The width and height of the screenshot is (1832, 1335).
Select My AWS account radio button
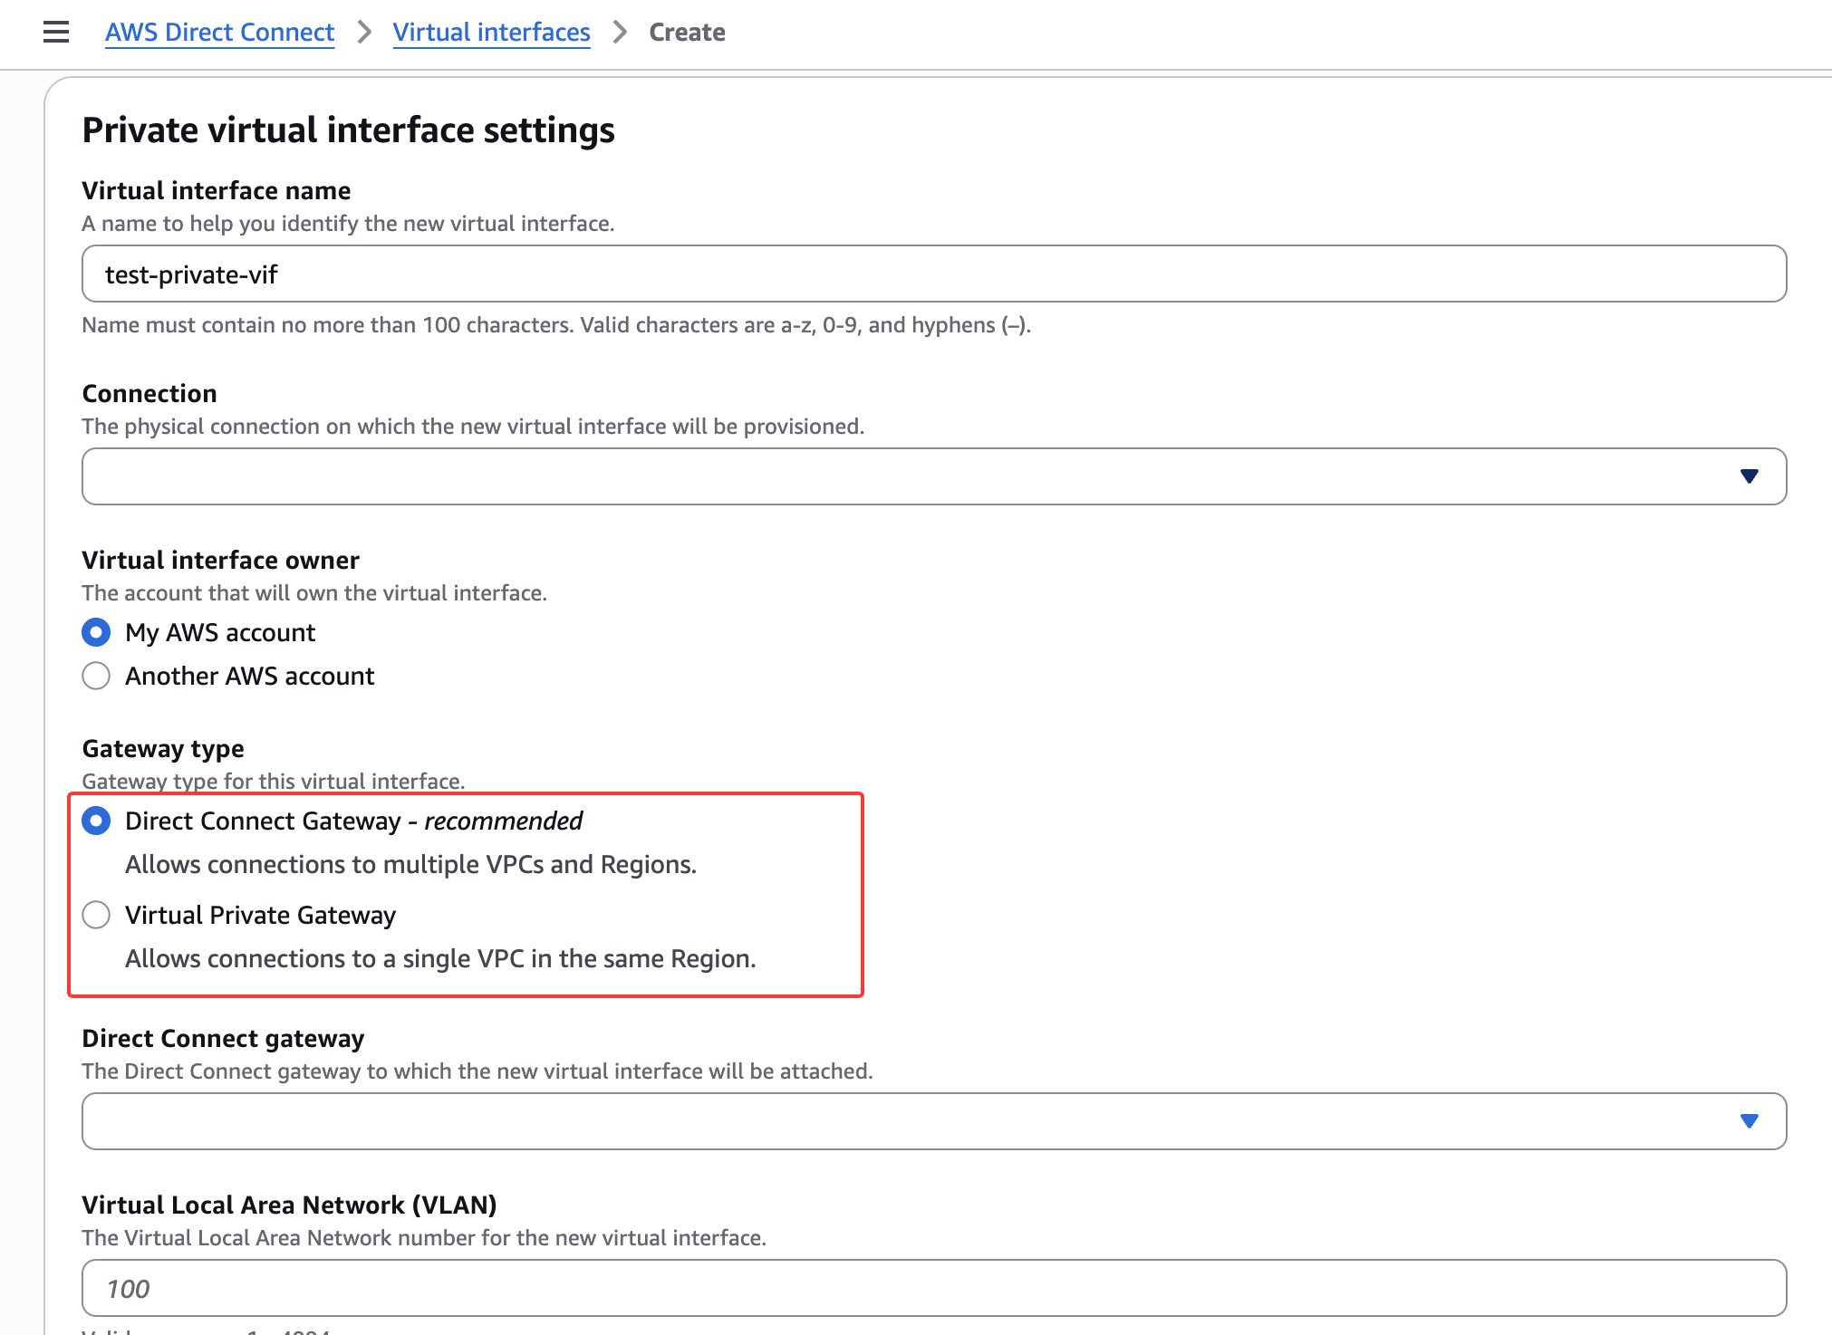tap(96, 632)
